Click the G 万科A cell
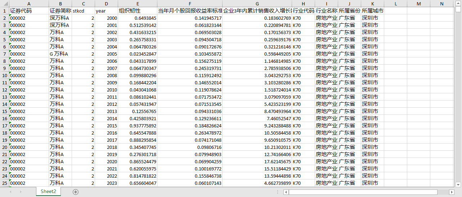The image size is (462, 197). point(60,54)
